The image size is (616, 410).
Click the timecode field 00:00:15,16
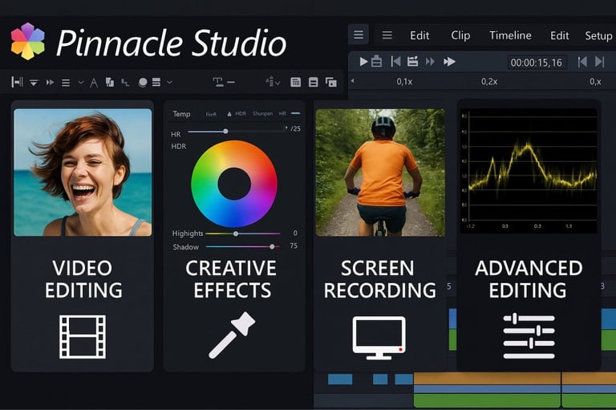point(537,63)
